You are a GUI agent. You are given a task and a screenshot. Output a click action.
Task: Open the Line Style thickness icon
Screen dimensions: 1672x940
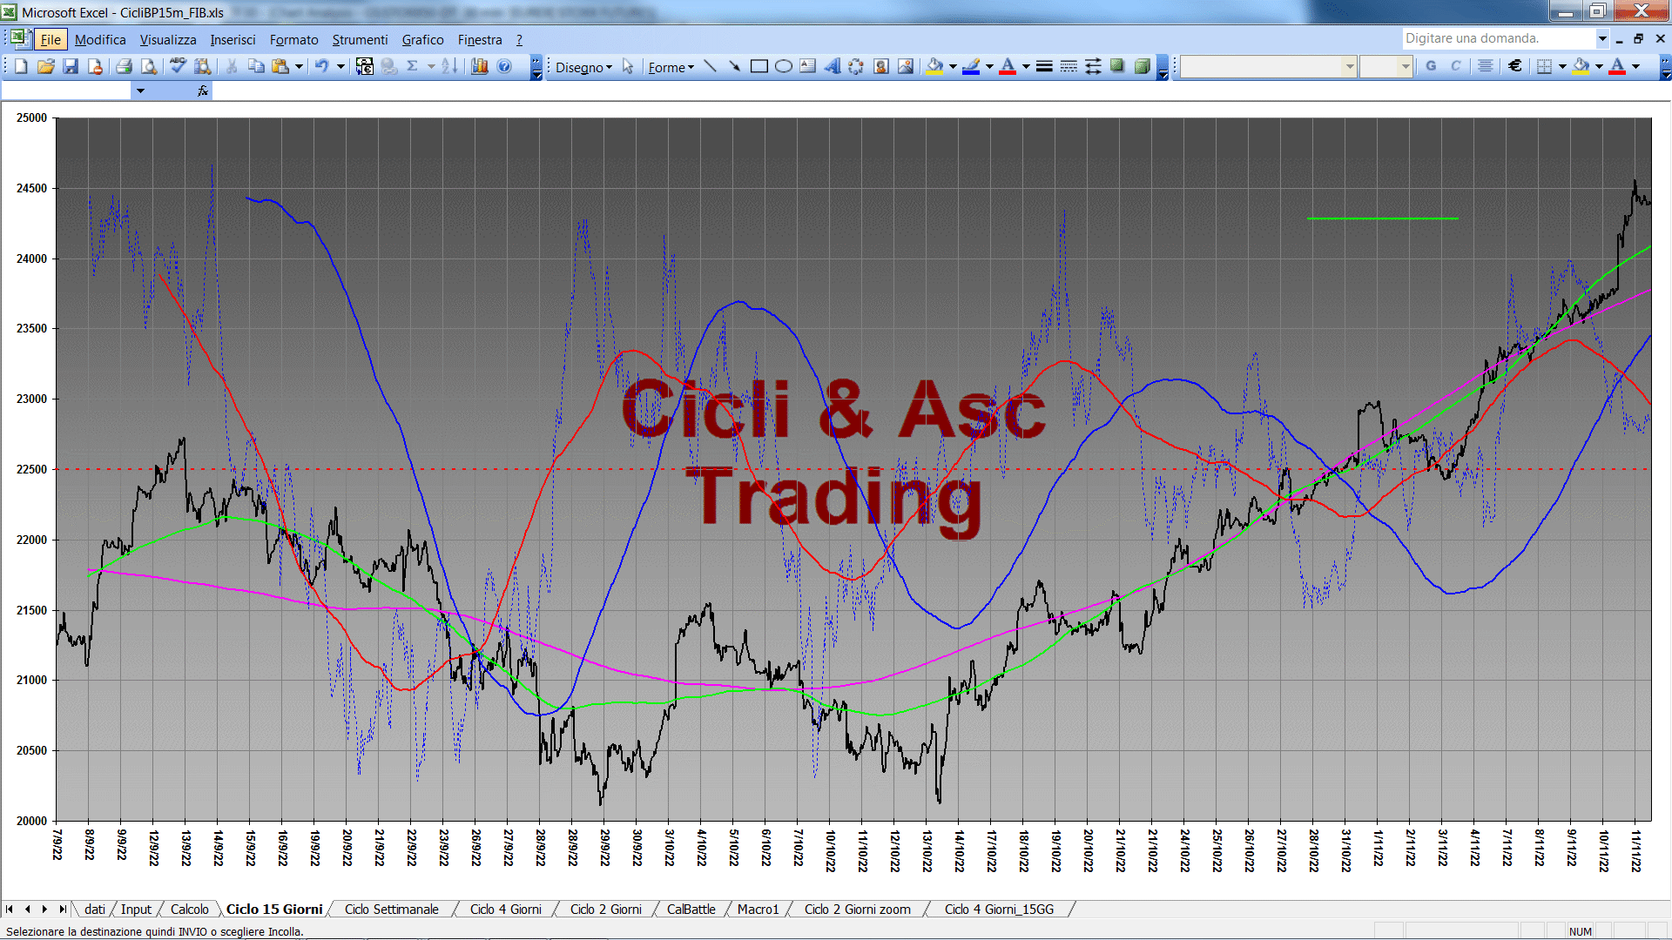1044,66
